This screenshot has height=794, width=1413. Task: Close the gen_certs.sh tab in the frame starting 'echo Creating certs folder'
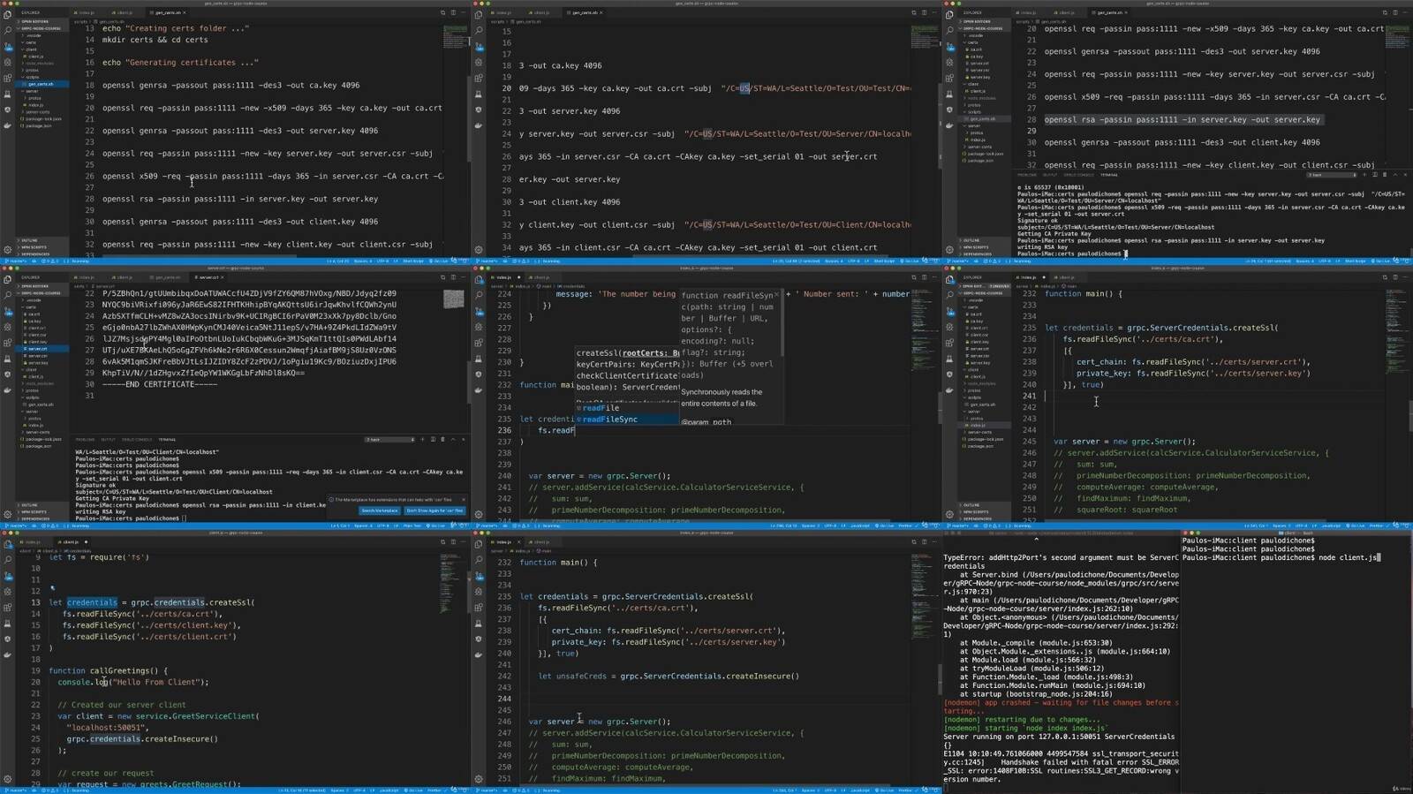coord(184,12)
